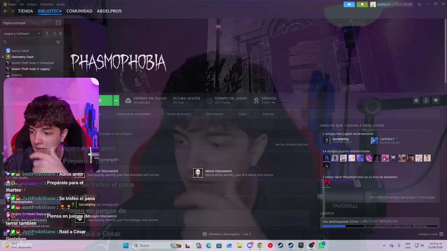Image resolution: width=447 pixels, height=251 pixels.
Task: Open Tienda de puntos link
Action: click(x=178, y=114)
